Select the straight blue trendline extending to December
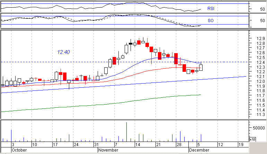Viewport: 267px width, 154px height. click(123, 85)
